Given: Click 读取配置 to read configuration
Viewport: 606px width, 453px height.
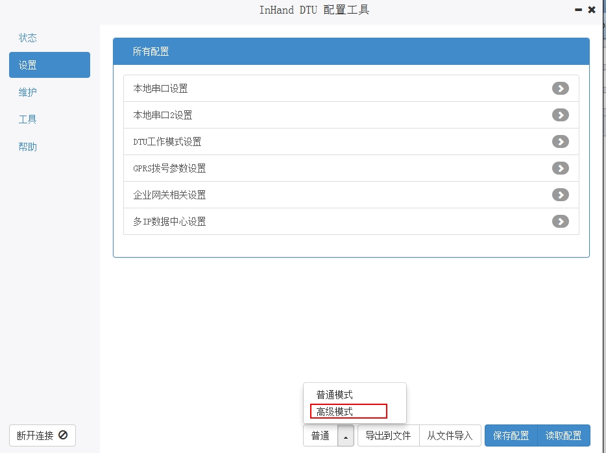Looking at the screenshot, I should [x=564, y=435].
